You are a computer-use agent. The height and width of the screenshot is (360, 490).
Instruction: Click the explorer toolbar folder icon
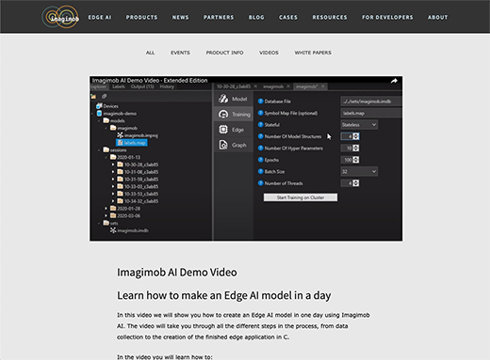93,97
